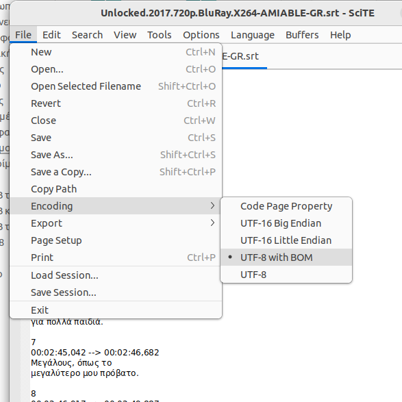Screen dimensions: 402x402
Task: Click Exit at bottom of File menu
Action: tap(116, 310)
